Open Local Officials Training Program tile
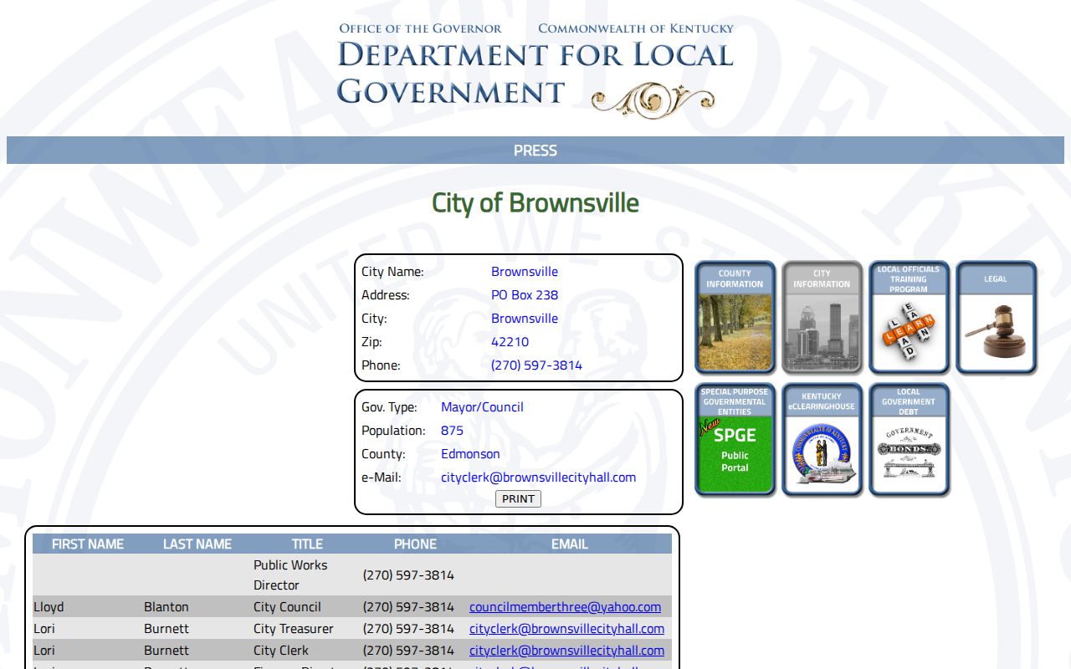This screenshot has width=1071, height=669. pos(909,317)
